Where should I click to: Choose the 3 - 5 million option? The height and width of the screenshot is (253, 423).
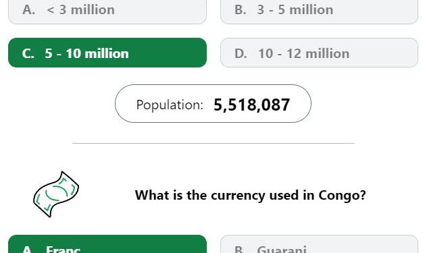[x=319, y=11]
